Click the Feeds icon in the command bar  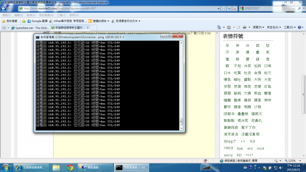[x=229, y=27]
